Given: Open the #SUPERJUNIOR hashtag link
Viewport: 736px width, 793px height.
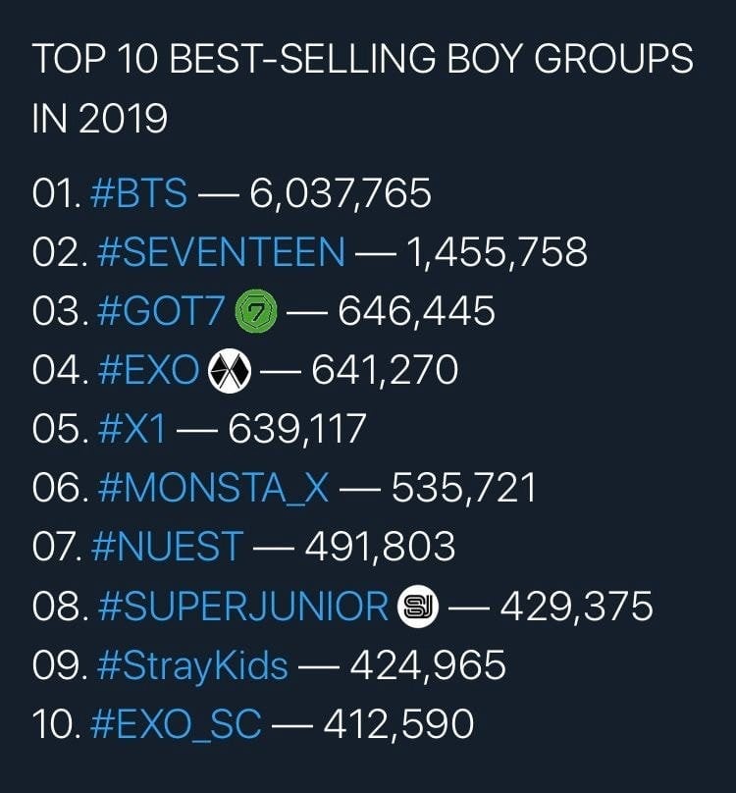Looking at the screenshot, I should pyautogui.click(x=242, y=607).
